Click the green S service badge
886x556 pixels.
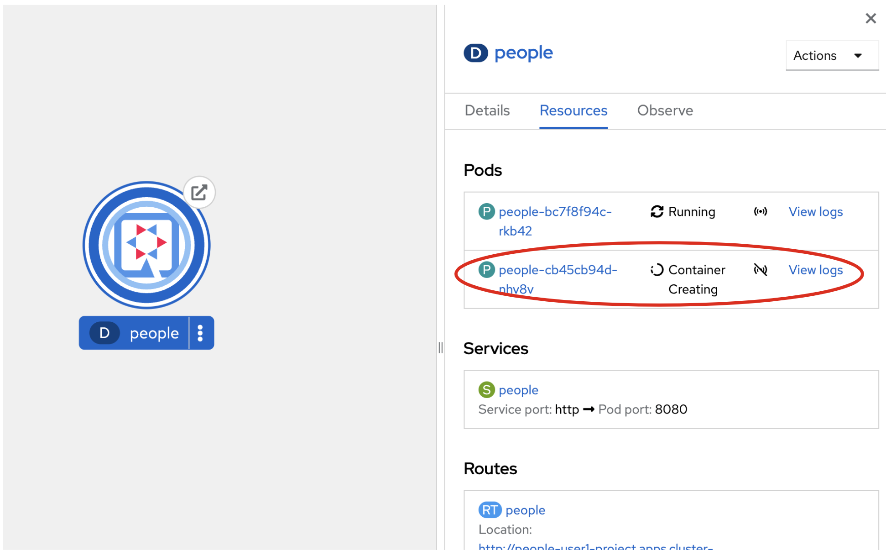(x=486, y=390)
